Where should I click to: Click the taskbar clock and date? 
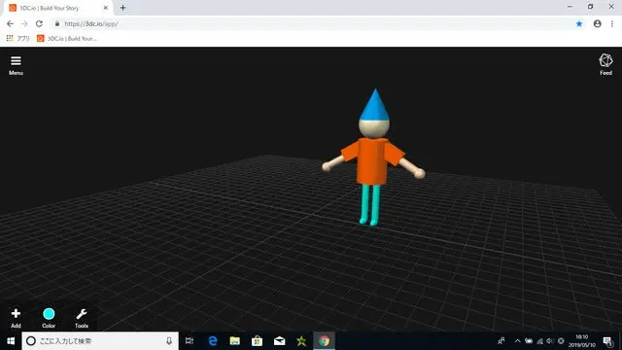point(582,341)
